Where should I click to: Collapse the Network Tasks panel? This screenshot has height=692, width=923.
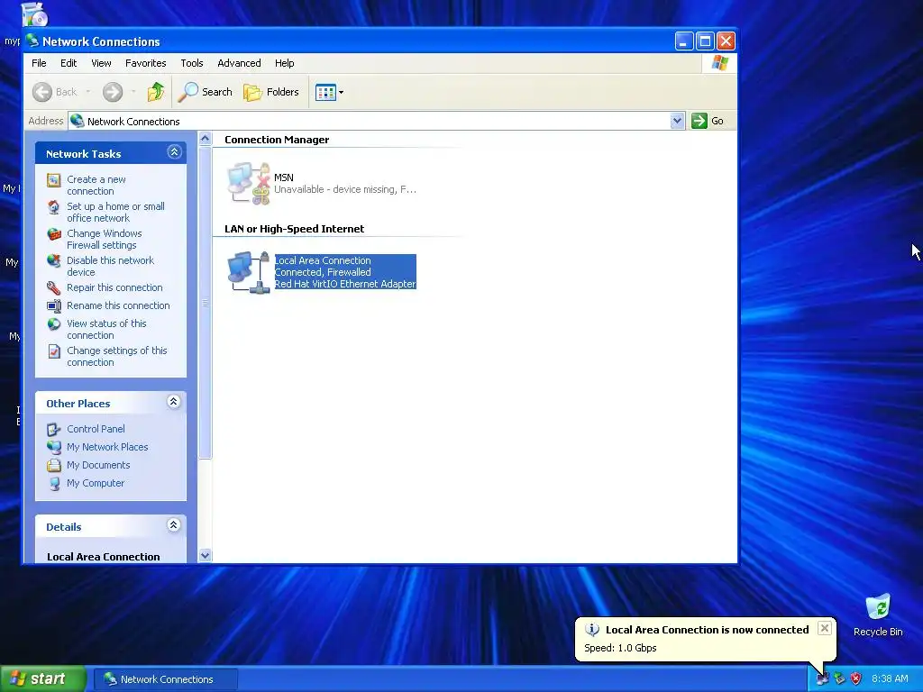[x=174, y=152]
